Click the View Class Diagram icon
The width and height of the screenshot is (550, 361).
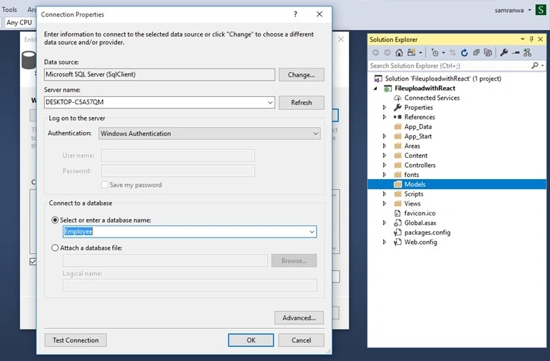click(527, 53)
